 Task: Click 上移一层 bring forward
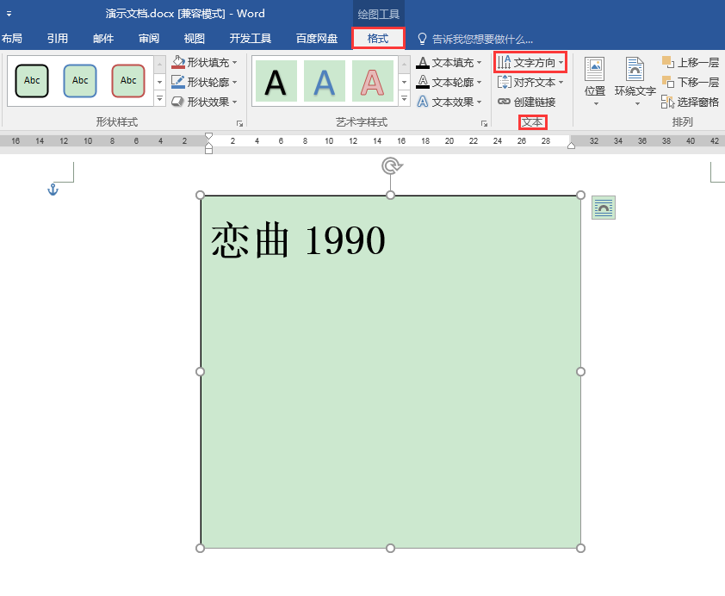pyautogui.click(x=691, y=62)
